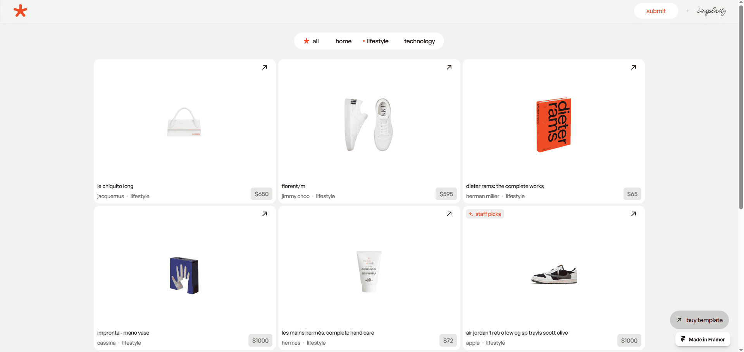
Task: Click the submit button
Action: tap(656, 11)
